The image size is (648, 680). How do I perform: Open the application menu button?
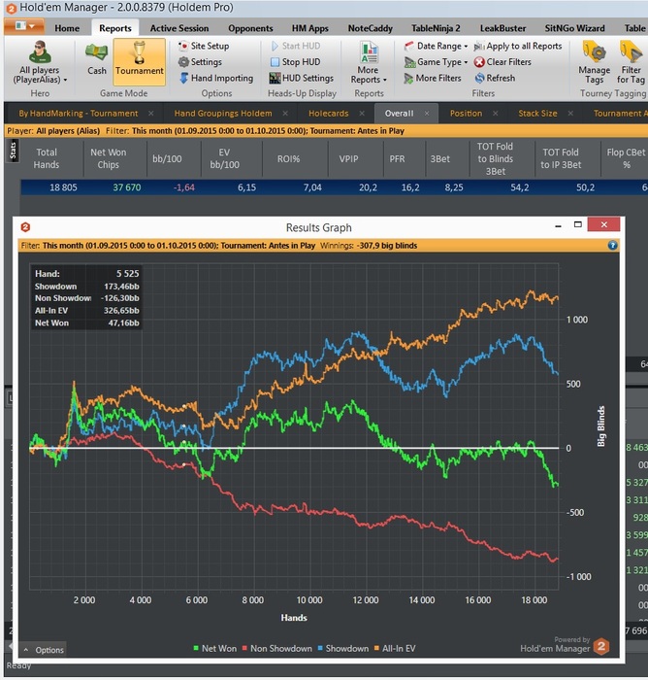pyautogui.click(x=24, y=26)
